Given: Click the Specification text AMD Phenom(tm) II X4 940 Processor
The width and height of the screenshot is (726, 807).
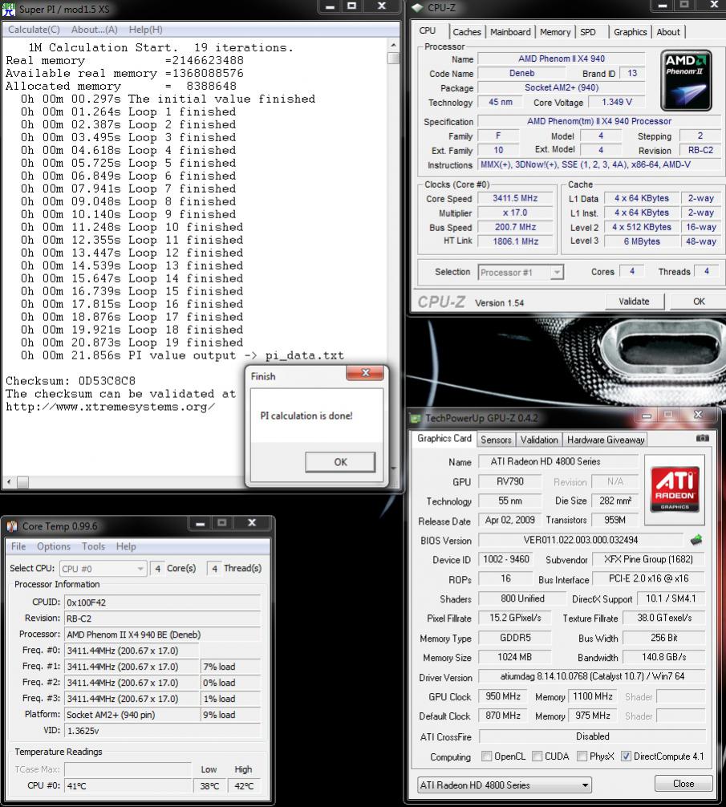Looking at the screenshot, I should coord(599,121).
